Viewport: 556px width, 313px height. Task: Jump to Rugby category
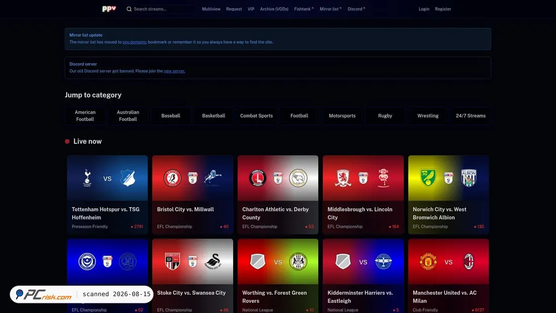tap(385, 116)
